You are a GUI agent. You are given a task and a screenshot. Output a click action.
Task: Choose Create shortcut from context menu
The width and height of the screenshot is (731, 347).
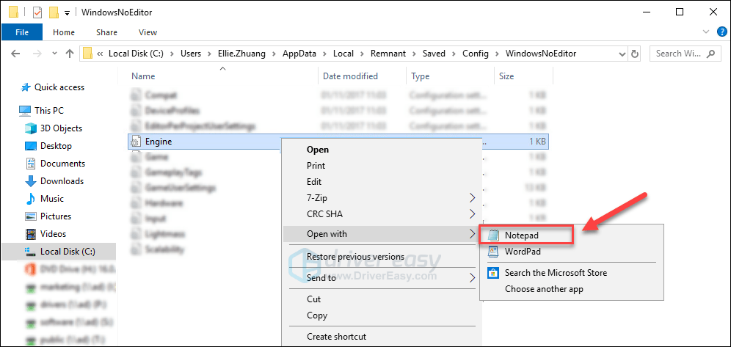tap(337, 336)
